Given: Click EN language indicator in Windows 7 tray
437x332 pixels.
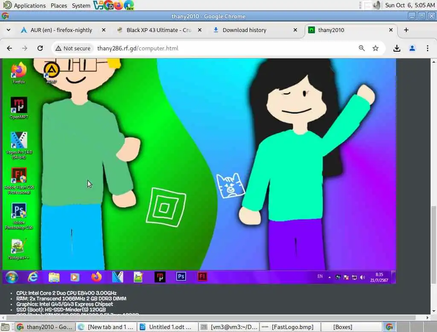Looking at the screenshot, I should click(320, 276).
